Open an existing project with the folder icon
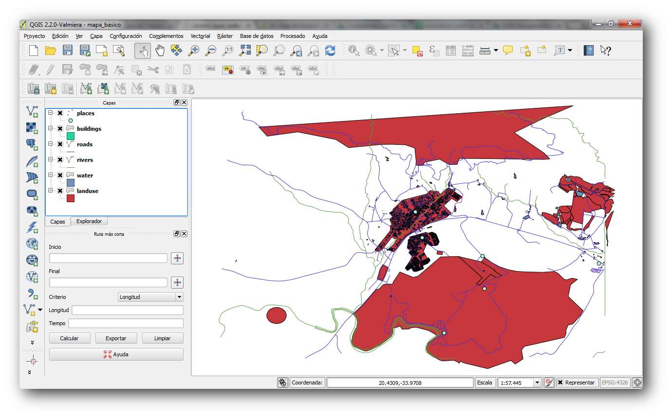This screenshot has height=418, width=672. tap(51, 50)
